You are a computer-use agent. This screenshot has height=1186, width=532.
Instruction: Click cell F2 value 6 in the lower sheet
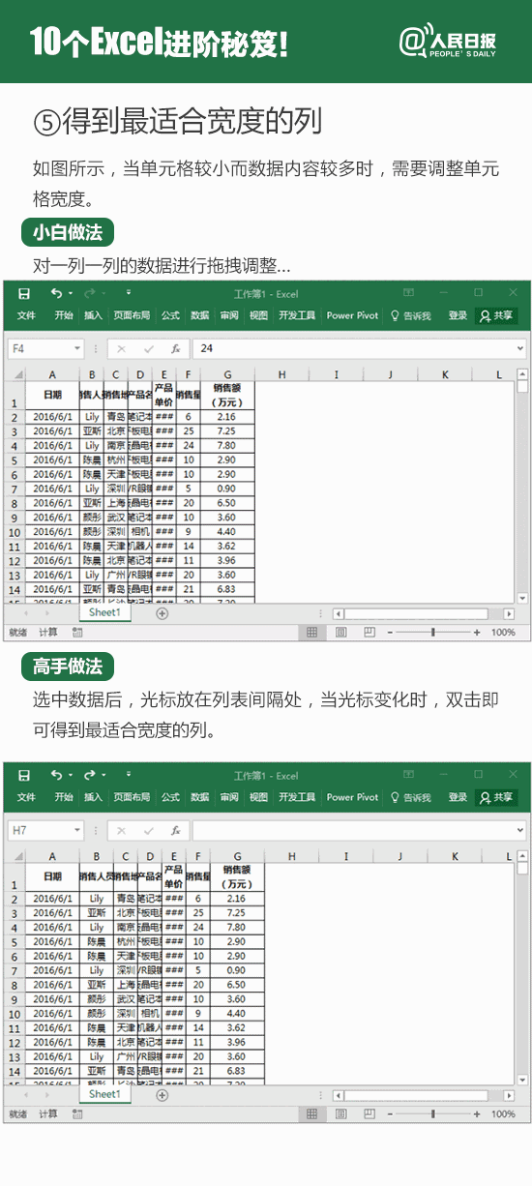coord(197,899)
